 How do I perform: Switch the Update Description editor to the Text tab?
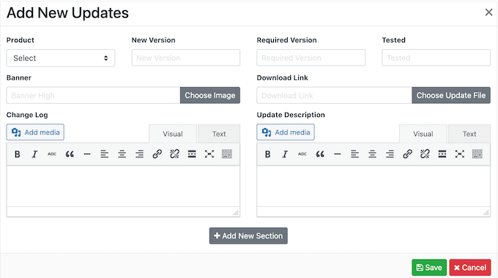click(x=469, y=134)
